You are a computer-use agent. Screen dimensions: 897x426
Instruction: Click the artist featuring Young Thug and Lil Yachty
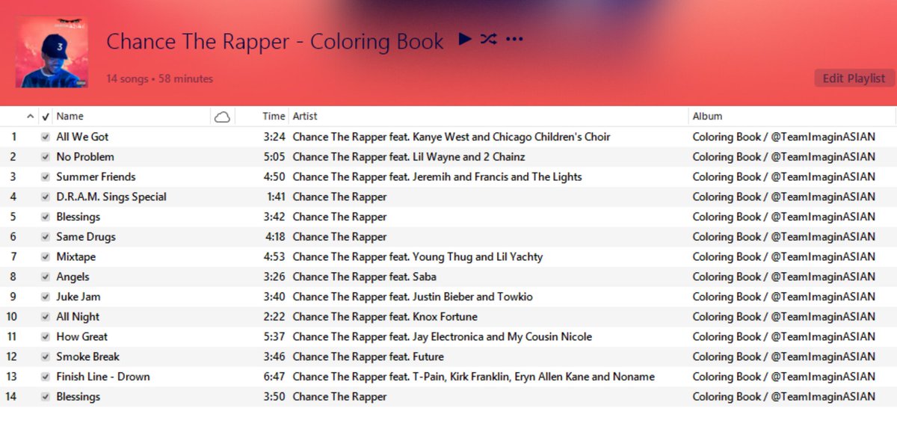pyautogui.click(x=418, y=257)
